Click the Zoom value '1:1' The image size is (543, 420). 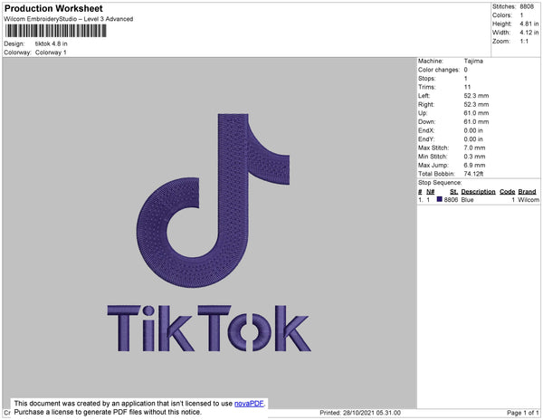[524, 42]
